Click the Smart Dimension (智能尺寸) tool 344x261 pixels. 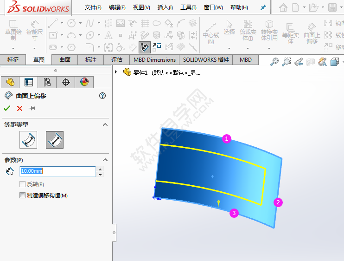[34, 31]
